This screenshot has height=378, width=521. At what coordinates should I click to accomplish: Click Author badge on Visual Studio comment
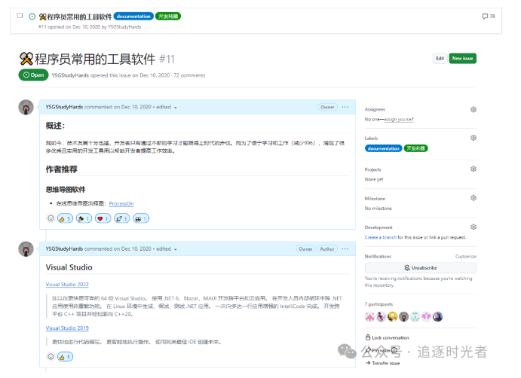pyautogui.click(x=327, y=249)
